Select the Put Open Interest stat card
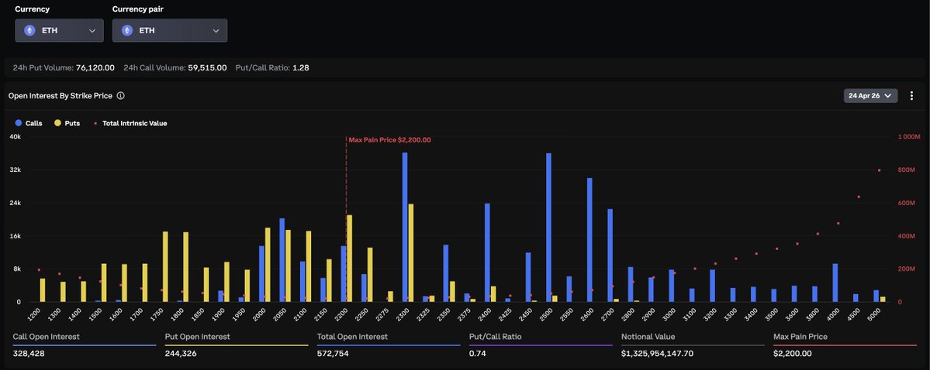 click(x=237, y=345)
